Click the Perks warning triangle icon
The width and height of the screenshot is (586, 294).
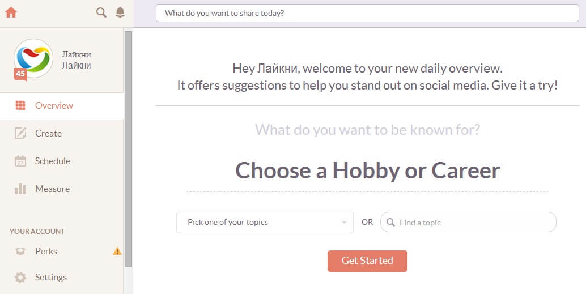point(117,251)
